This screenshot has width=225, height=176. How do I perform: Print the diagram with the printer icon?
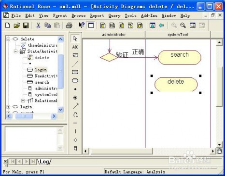[69, 25]
